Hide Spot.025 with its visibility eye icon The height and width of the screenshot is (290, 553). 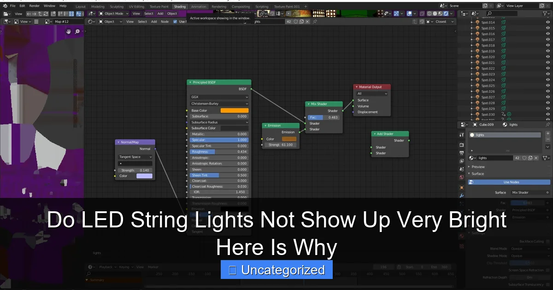(548, 86)
